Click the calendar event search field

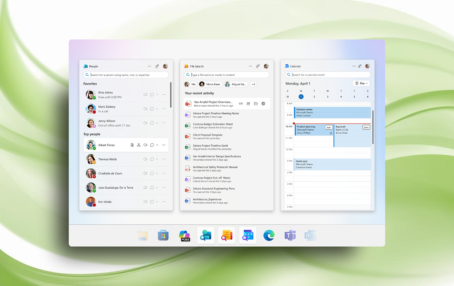pos(328,75)
